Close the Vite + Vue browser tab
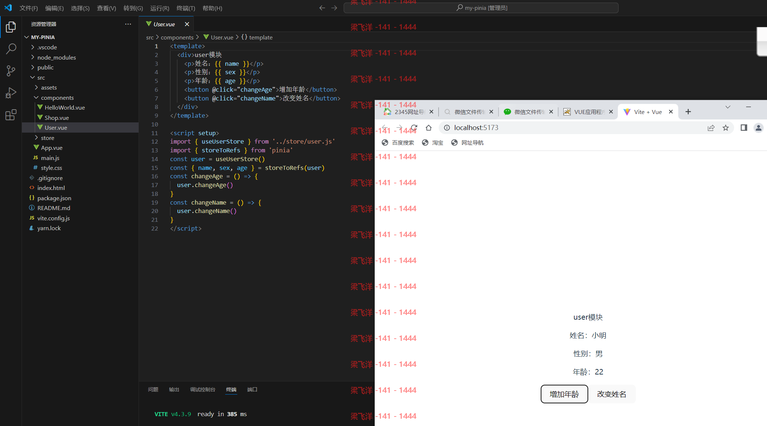The height and width of the screenshot is (426, 767). point(671,112)
